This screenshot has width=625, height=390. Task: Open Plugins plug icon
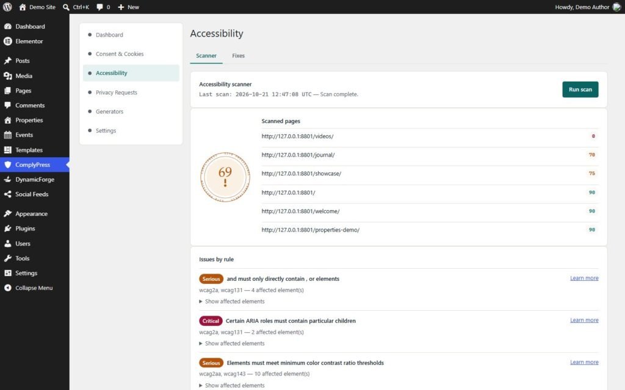7,228
